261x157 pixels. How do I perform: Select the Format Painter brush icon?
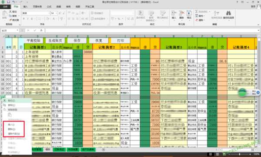pyautogui.click(x=10, y=20)
